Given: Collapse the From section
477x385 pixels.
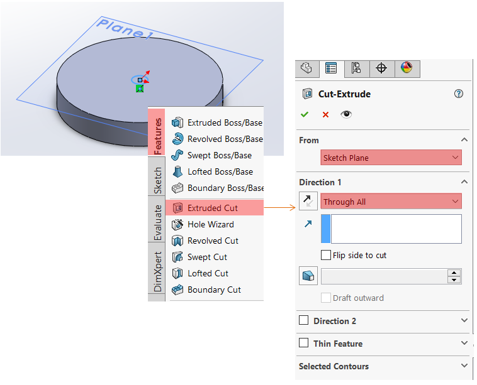Looking at the screenshot, I should [464, 139].
